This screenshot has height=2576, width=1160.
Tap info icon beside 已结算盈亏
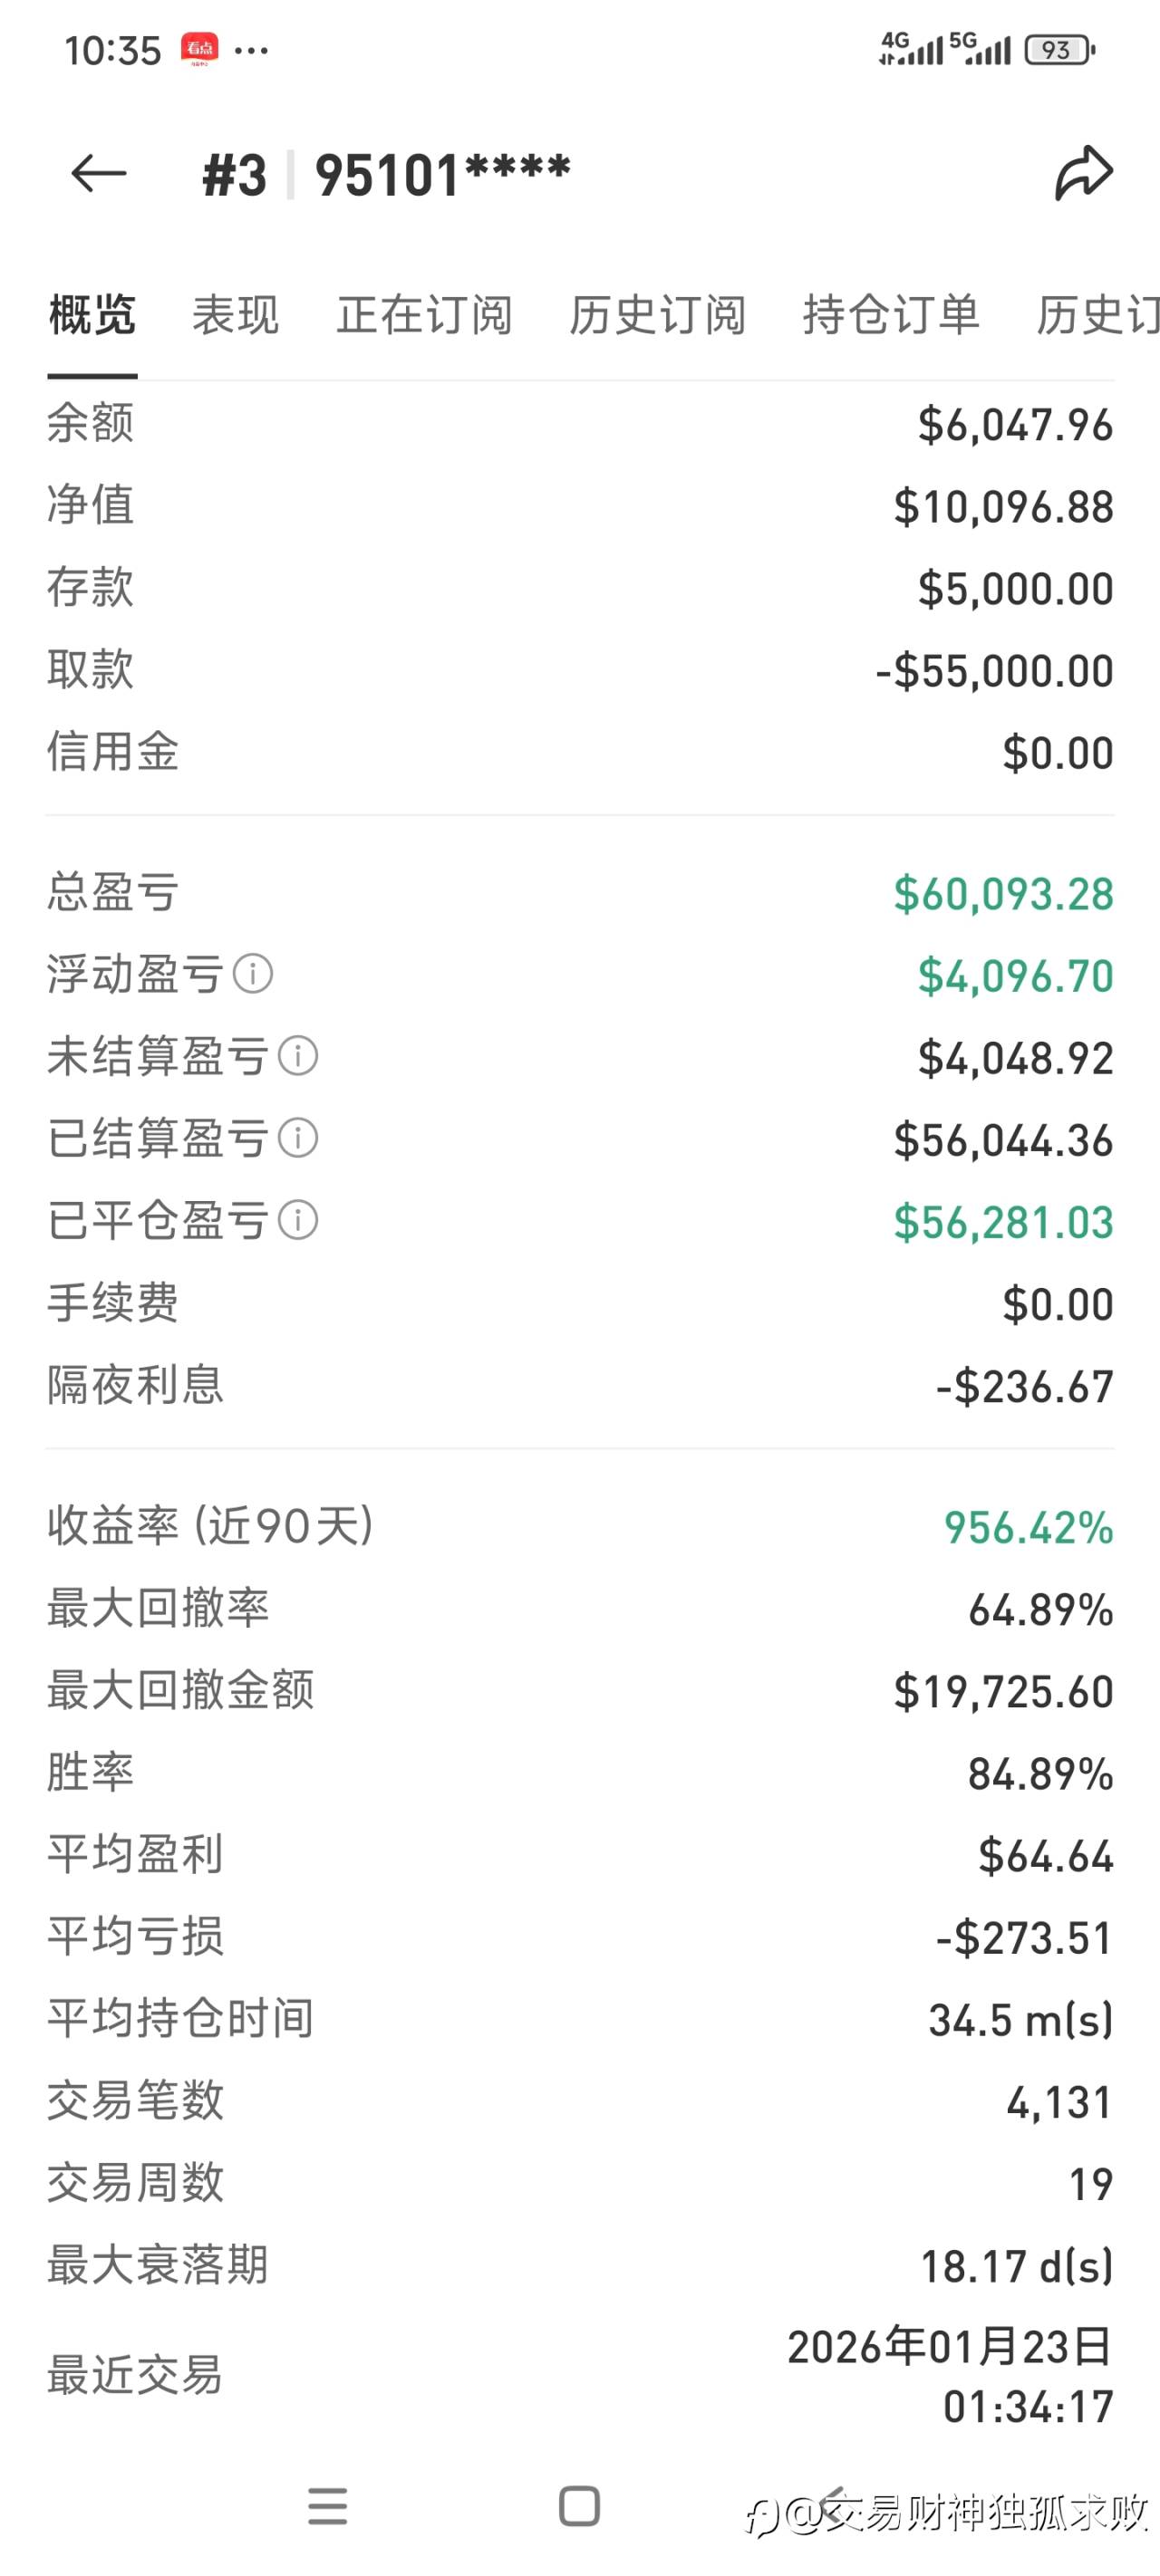(297, 1138)
